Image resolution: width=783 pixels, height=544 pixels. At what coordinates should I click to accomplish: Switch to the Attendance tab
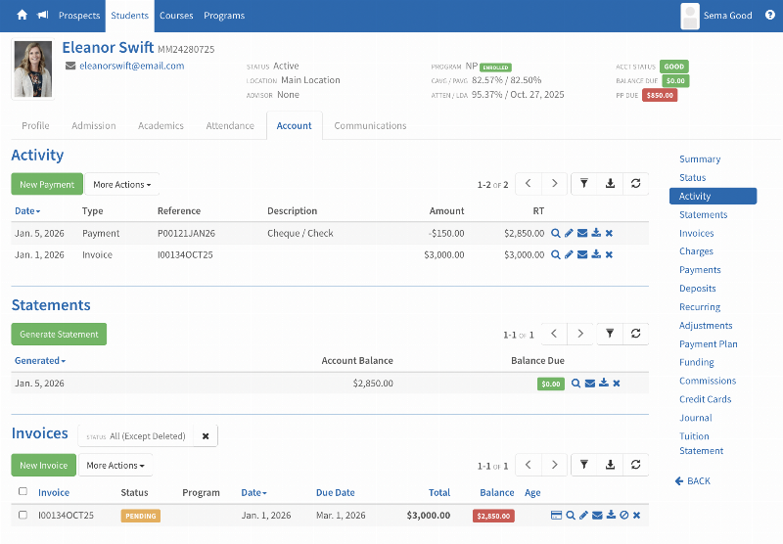(230, 126)
